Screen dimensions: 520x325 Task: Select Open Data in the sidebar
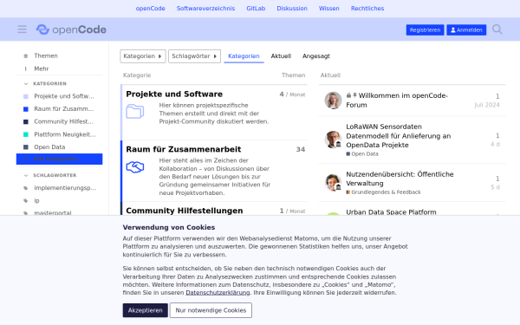tap(59, 147)
